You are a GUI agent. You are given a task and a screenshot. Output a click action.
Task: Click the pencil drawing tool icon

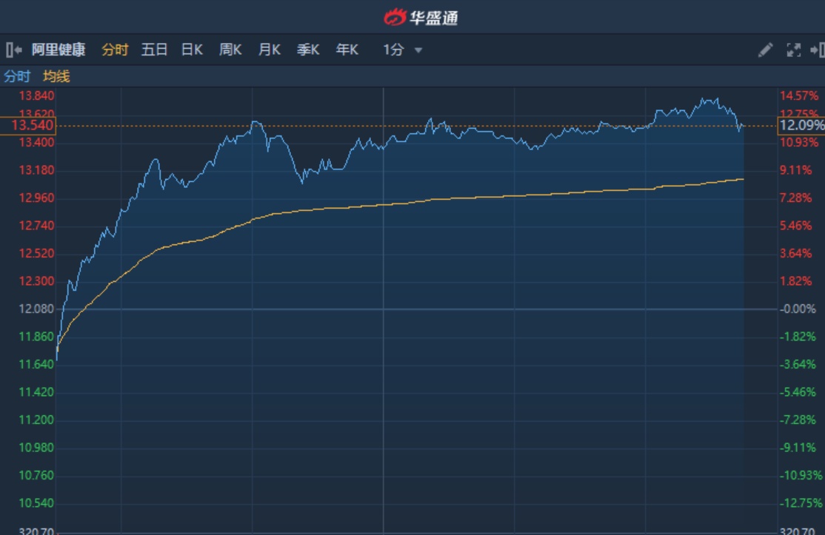tap(765, 50)
